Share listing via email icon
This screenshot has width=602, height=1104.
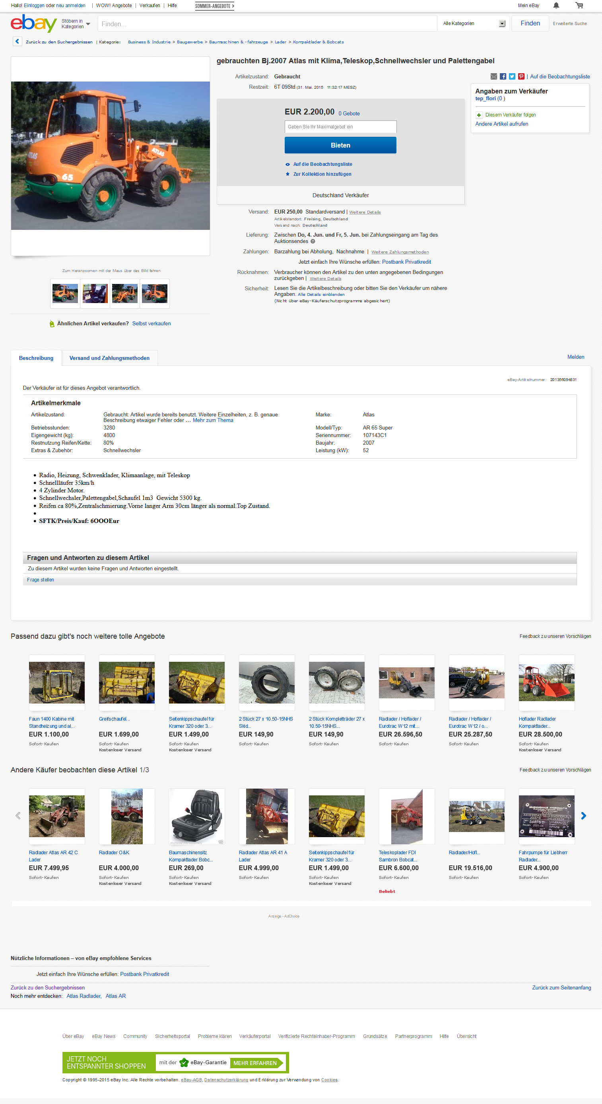[x=493, y=77]
